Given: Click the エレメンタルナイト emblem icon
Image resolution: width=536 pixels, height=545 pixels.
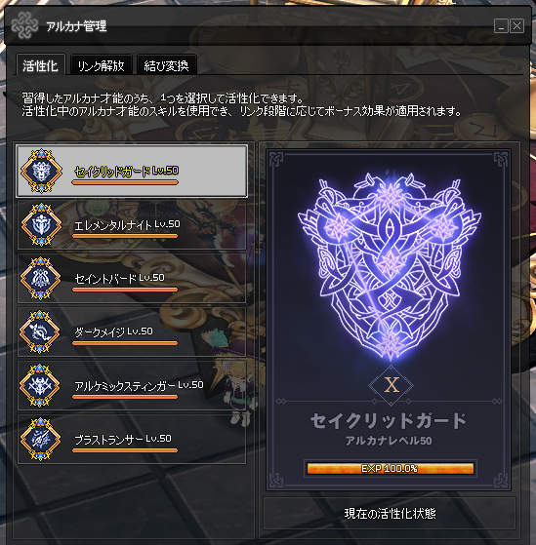Looking at the screenshot, I should pos(41,224).
